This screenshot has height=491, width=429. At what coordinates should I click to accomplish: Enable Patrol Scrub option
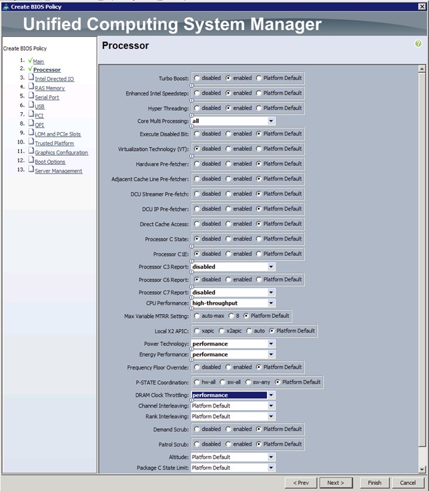(x=228, y=444)
